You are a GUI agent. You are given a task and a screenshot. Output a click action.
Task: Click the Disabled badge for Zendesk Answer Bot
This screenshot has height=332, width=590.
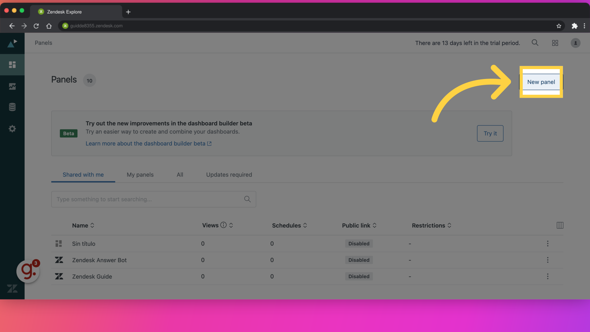(359, 260)
